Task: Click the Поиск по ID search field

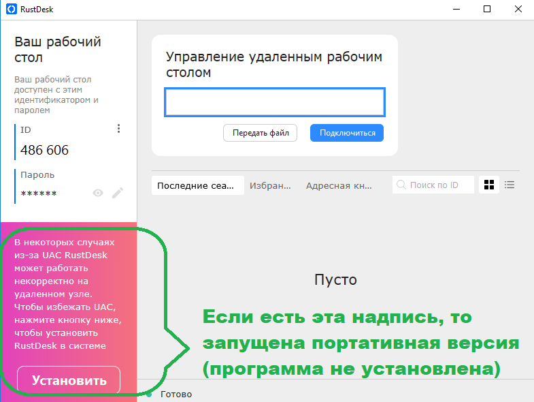Action: coord(433,185)
